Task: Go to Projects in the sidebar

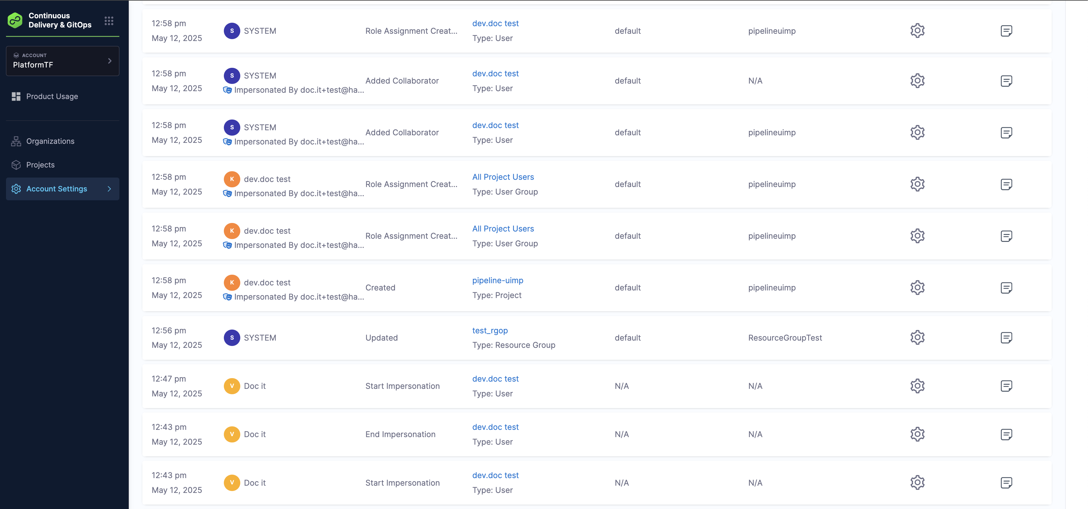Action: tap(40, 165)
